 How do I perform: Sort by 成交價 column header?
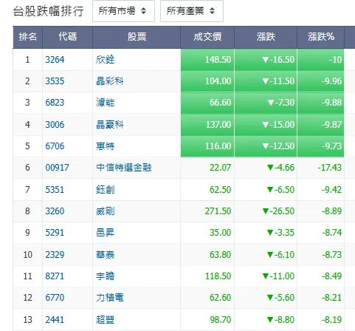[x=207, y=37]
